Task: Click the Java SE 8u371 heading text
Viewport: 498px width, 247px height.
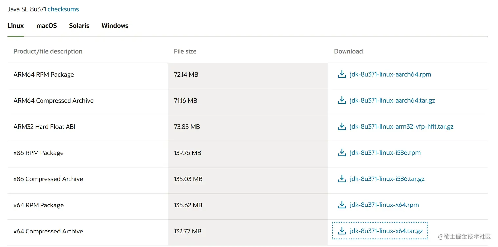Action: [x=27, y=9]
